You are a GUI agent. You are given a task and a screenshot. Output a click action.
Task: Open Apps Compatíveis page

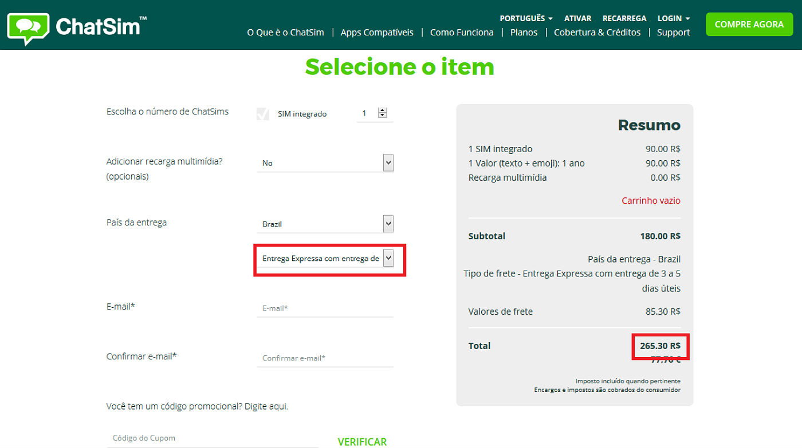click(x=377, y=33)
